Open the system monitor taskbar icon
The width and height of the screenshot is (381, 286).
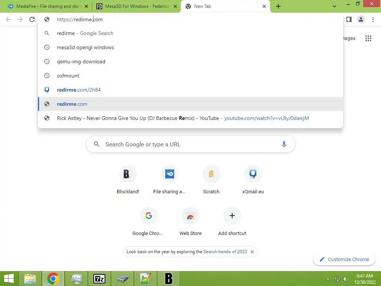tap(76, 279)
